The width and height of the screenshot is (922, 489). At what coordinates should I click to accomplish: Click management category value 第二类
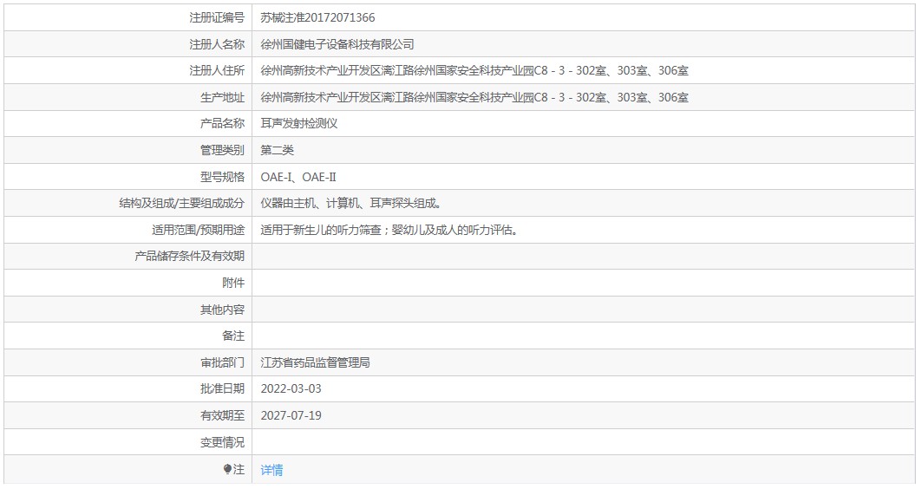coord(277,150)
